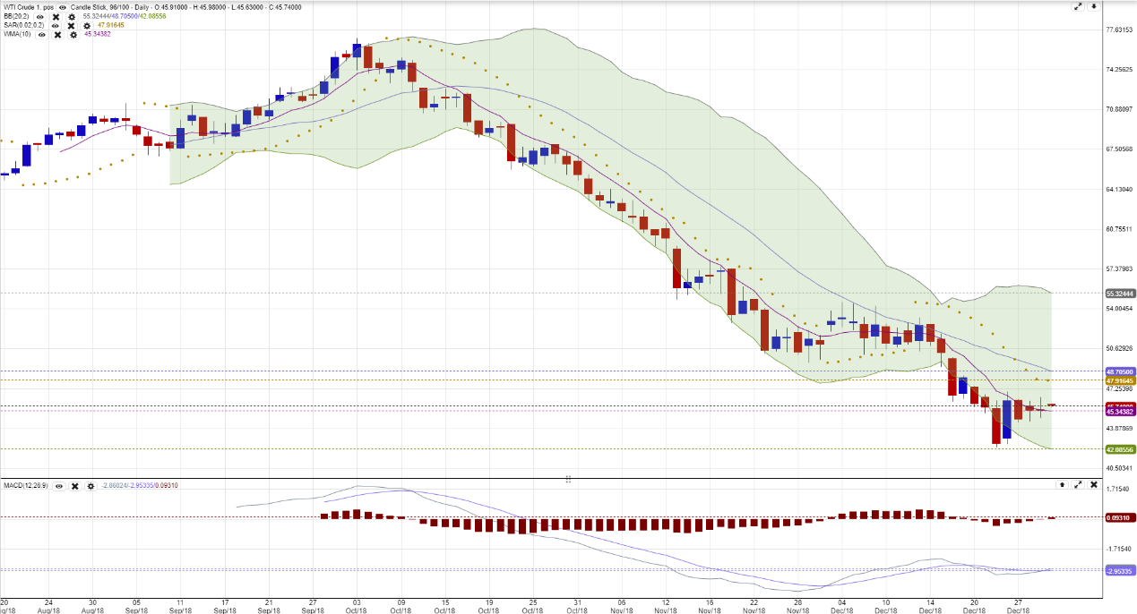This screenshot has width=1137, height=614.
Task: Move the MACD panel up
Action: 1063,484
